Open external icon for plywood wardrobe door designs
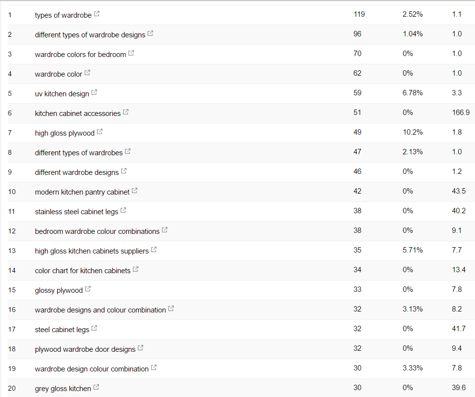 141,348
